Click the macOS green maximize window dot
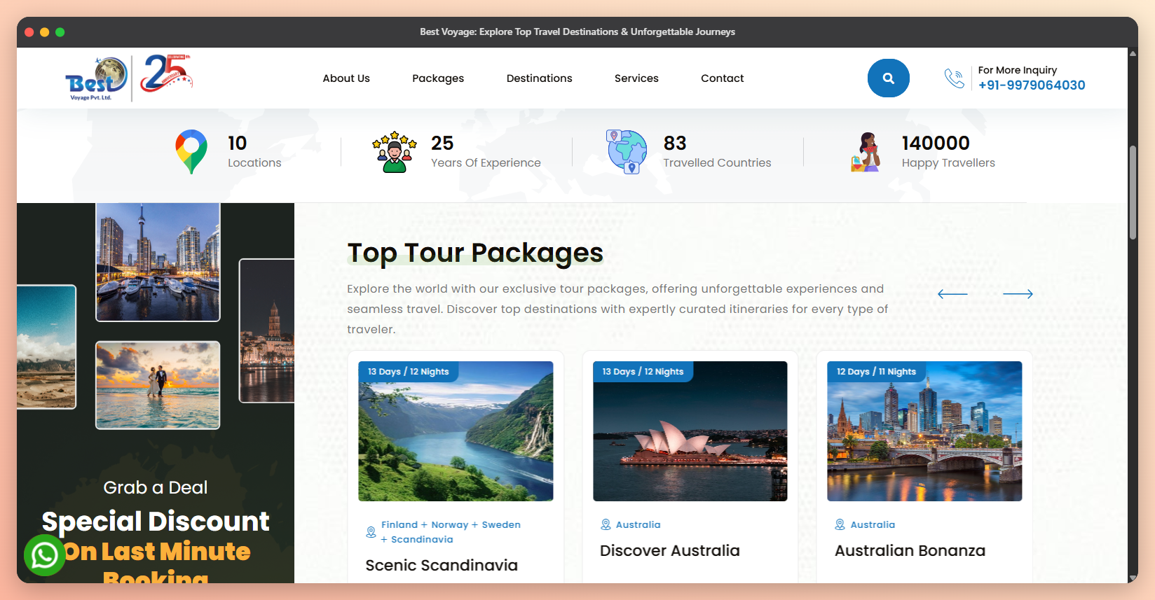Image resolution: width=1155 pixels, height=600 pixels. (x=60, y=32)
